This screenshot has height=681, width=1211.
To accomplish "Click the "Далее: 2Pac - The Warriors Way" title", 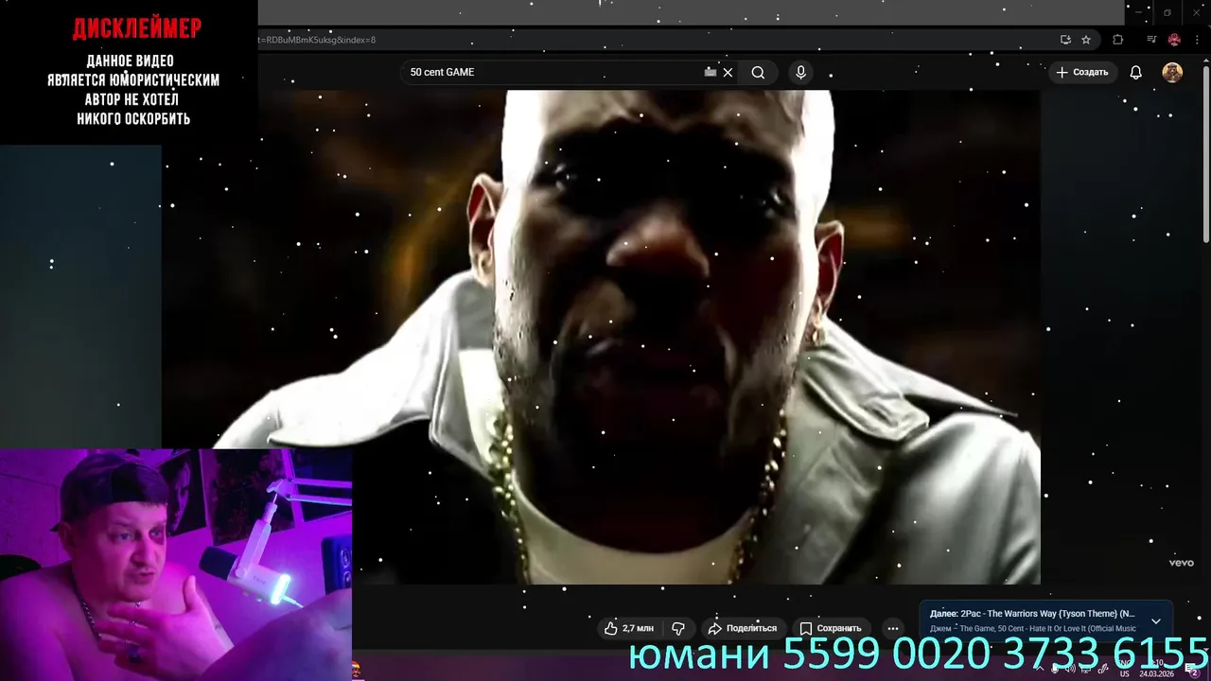I will pyautogui.click(x=1032, y=614).
